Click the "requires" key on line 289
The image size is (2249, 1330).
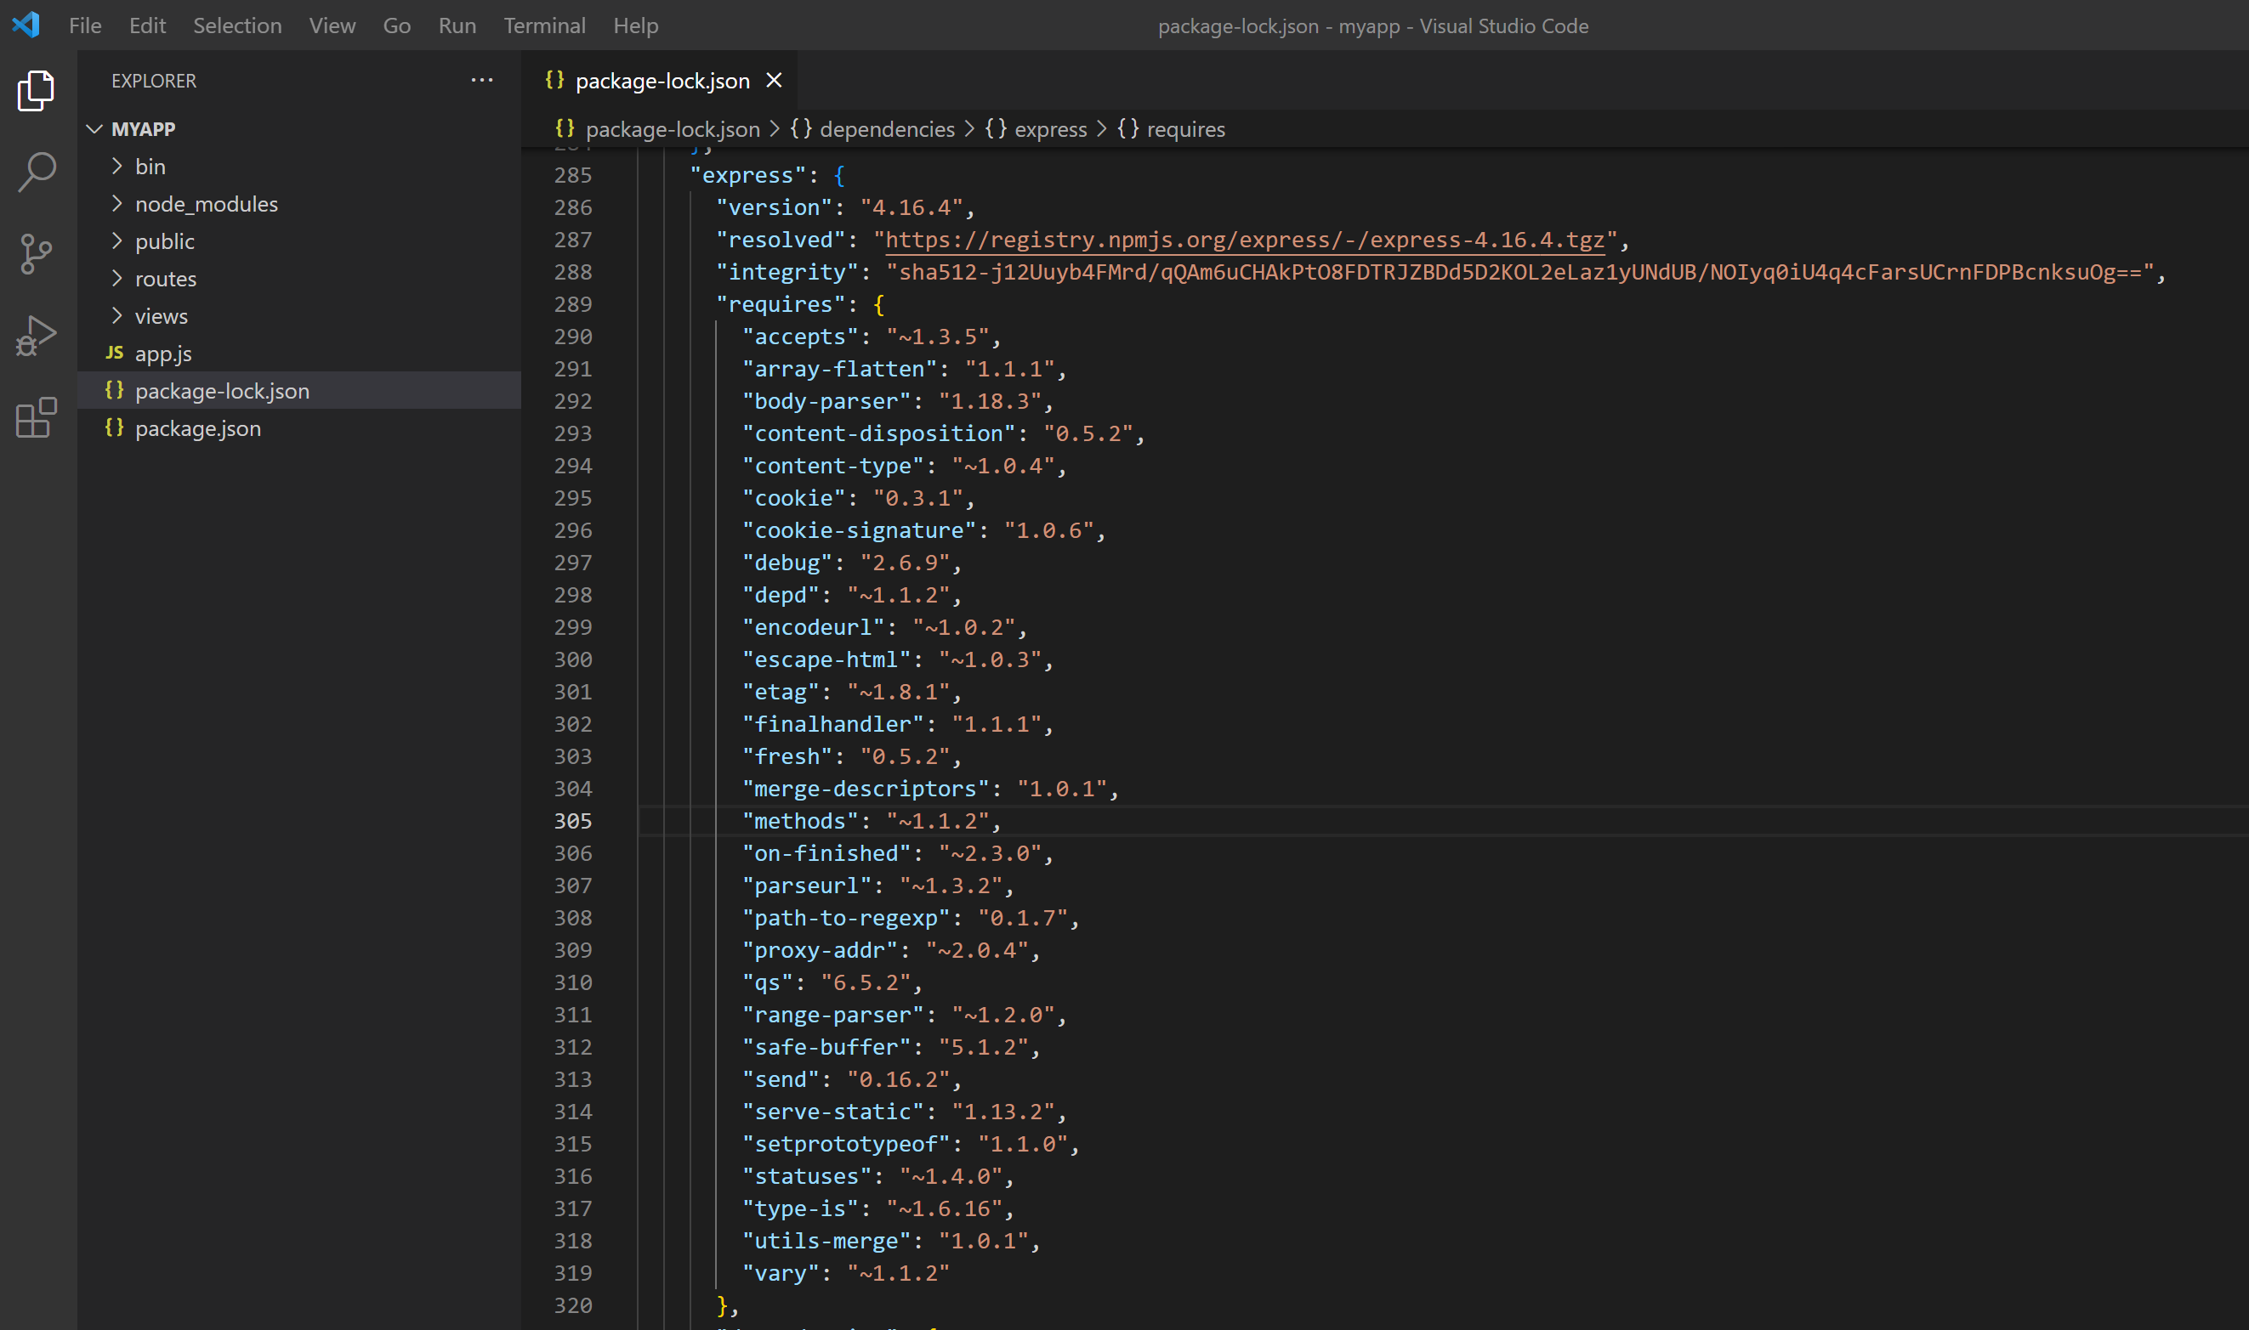(x=781, y=305)
